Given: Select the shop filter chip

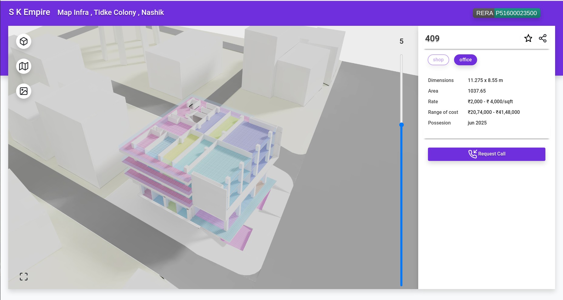Looking at the screenshot, I should click(438, 60).
